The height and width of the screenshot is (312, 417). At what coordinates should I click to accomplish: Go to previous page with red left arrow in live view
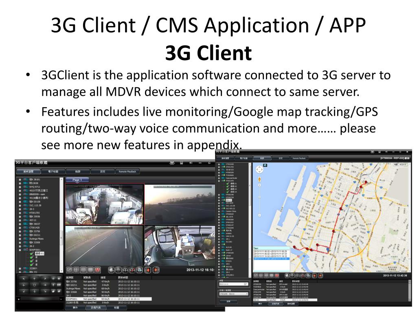pos(148,270)
